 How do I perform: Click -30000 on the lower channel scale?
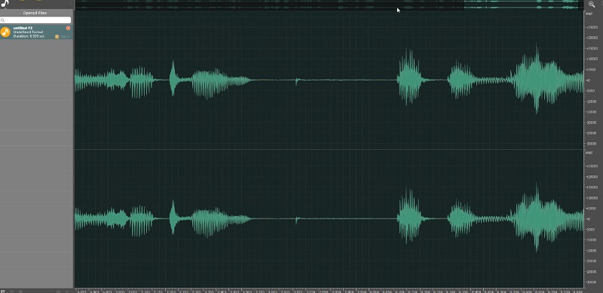591,282
